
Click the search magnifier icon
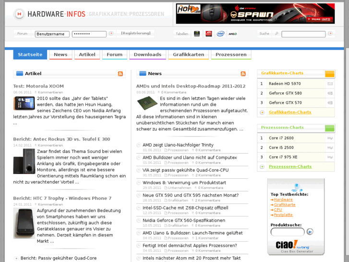pyautogui.click(x=277, y=34)
